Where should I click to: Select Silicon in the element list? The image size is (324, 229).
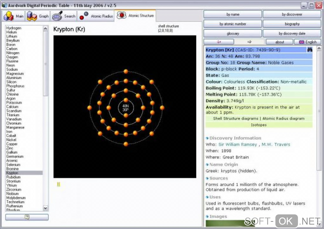pyautogui.click(x=24, y=82)
